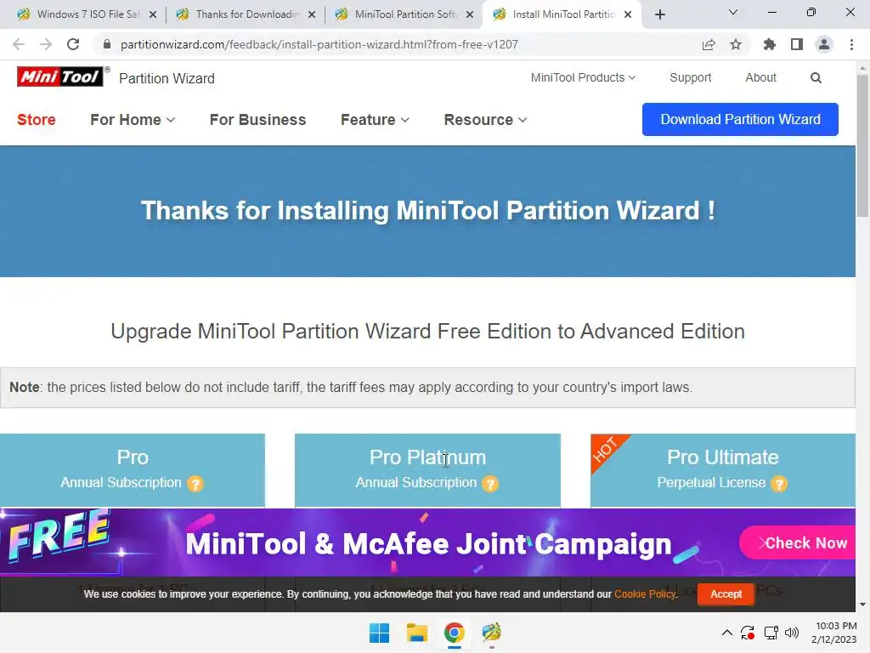
Task: Show hidden system tray icons
Action: [x=727, y=633]
